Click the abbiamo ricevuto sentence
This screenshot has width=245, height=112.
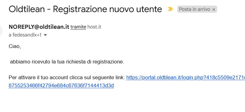[67, 62]
